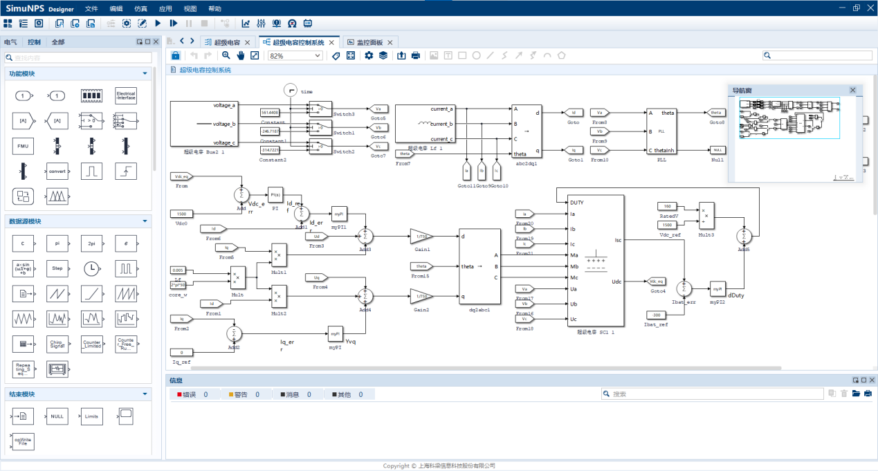Click the navigator minimap thumbnail
878x471 pixels.
[x=789, y=118]
